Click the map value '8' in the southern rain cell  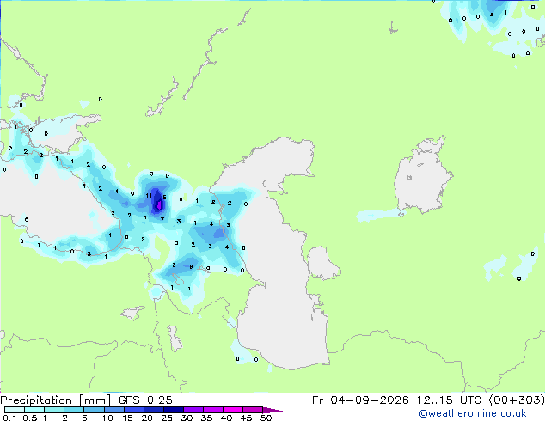click(x=191, y=266)
